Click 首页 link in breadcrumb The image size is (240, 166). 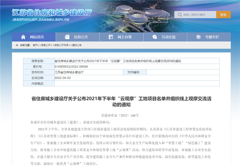pyautogui.click(x=35, y=45)
